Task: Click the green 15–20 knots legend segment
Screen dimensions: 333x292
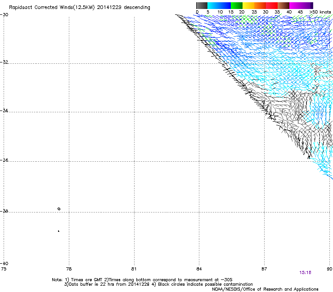Action: point(237,5)
